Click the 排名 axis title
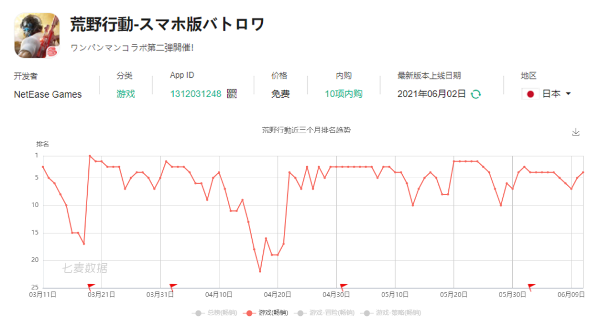This screenshot has width=600, height=327. tap(42, 144)
